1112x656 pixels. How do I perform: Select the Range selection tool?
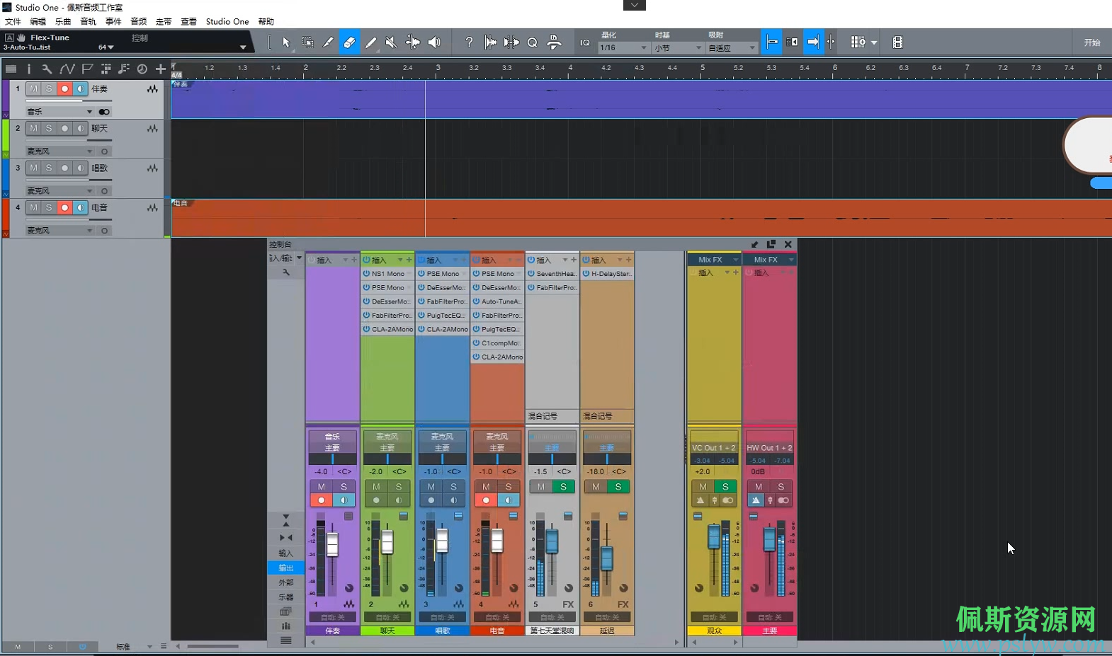(x=307, y=42)
